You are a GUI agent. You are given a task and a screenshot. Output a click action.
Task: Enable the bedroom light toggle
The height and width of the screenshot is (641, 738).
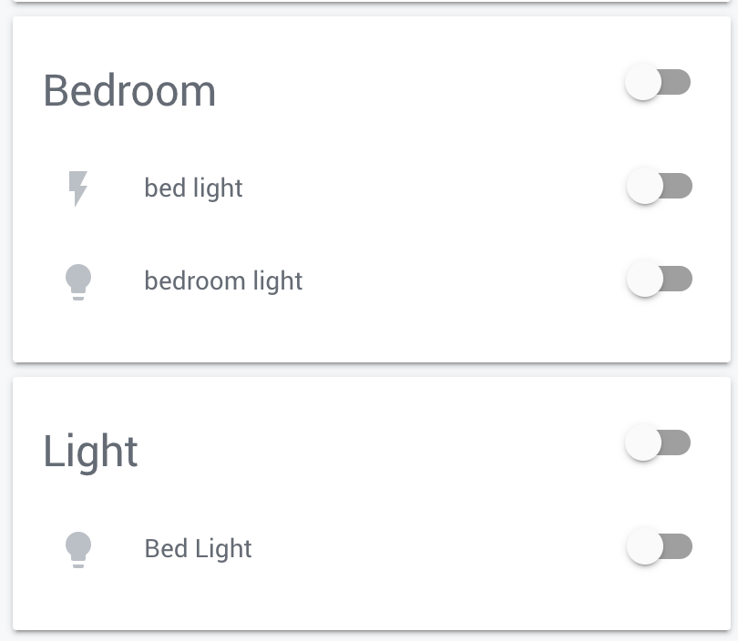coord(660,279)
